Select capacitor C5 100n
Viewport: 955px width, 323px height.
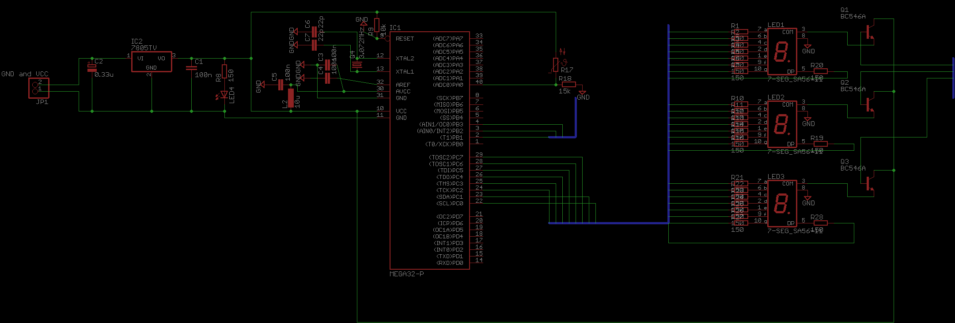click(x=280, y=85)
